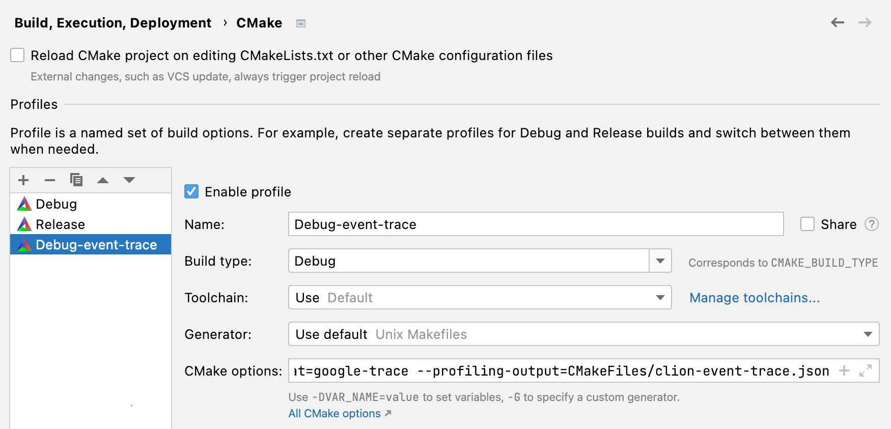Go to Build, Execution, Deployment breadcrumb
Image resolution: width=891 pixels, height=429 pixels.
click(x=113, y=22)
